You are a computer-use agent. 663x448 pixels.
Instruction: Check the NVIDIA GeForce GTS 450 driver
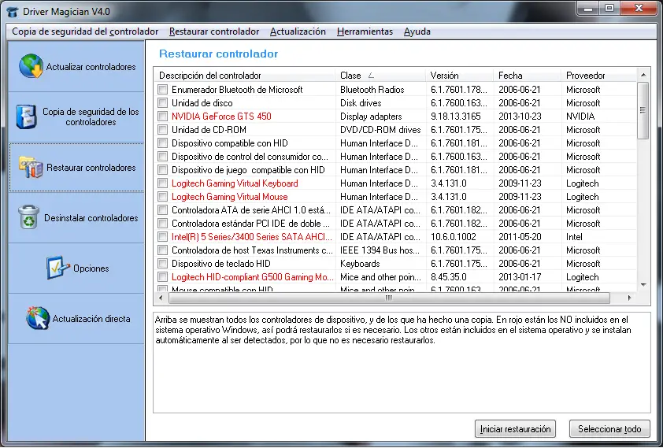coord(162,117)
